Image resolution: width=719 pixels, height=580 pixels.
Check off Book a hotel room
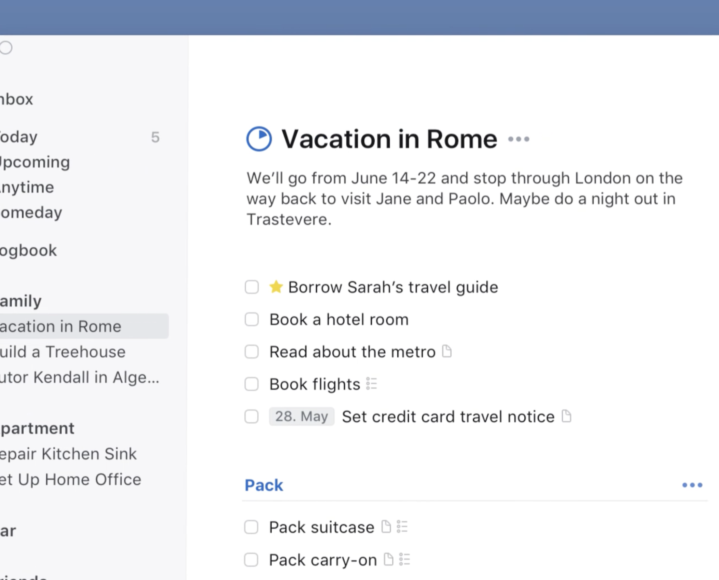click(252, 319)
